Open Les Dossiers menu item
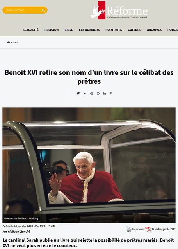The image size is (178, 249). 89,30
